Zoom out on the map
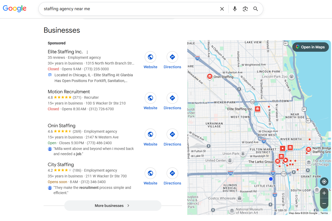This screenshot has height=221, width=332. point(324,203)
